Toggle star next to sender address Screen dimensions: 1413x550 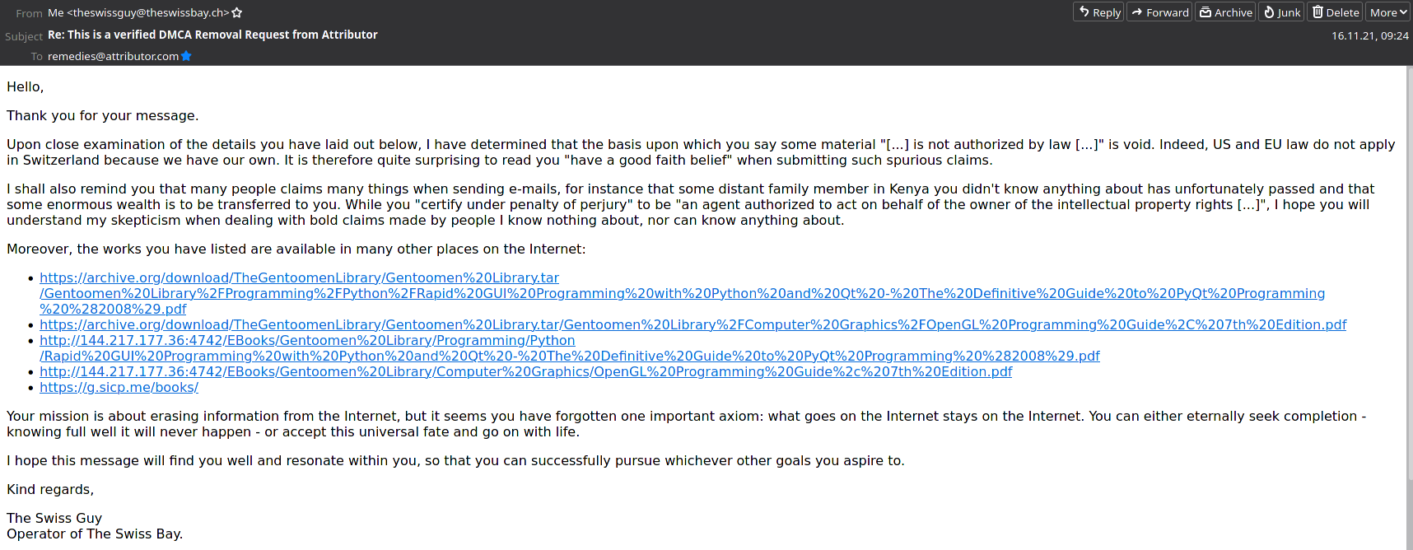point(237,13)
